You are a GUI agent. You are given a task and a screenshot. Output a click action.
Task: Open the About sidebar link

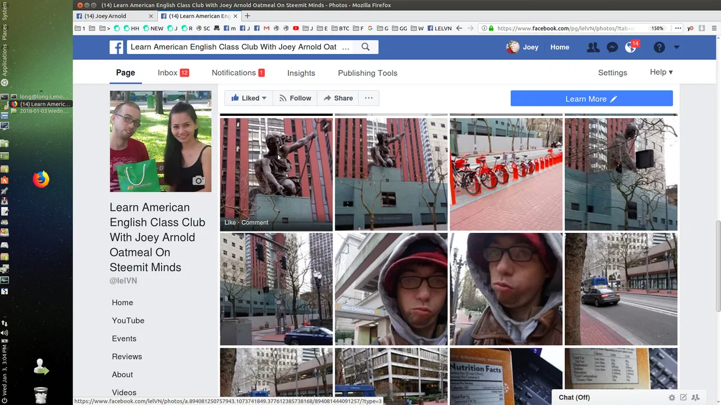tap(122, 375)
